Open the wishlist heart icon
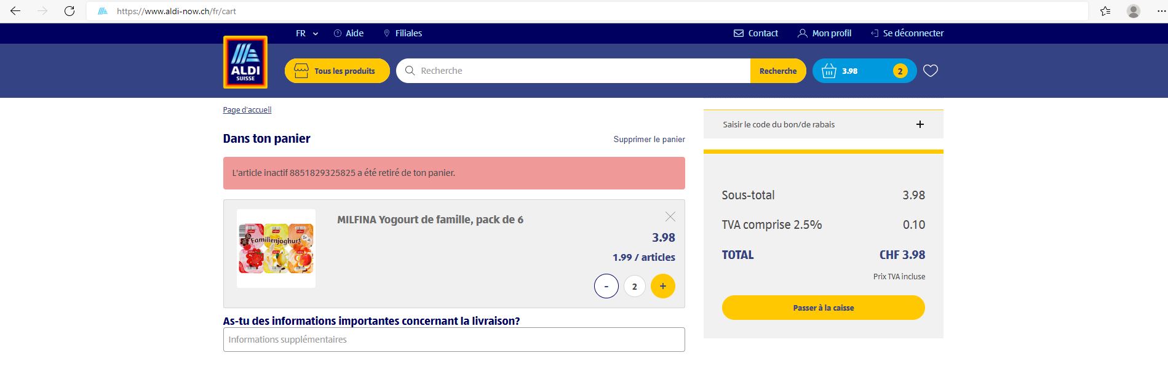Viewport: 1168px width, 390px height. 930,70
